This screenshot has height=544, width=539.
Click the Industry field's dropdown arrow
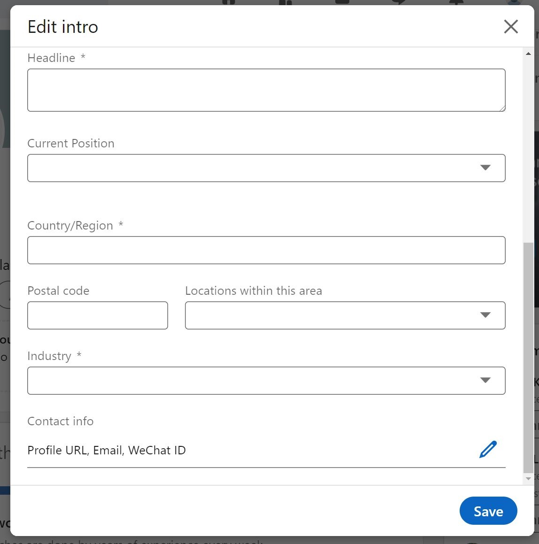(485, 381)
